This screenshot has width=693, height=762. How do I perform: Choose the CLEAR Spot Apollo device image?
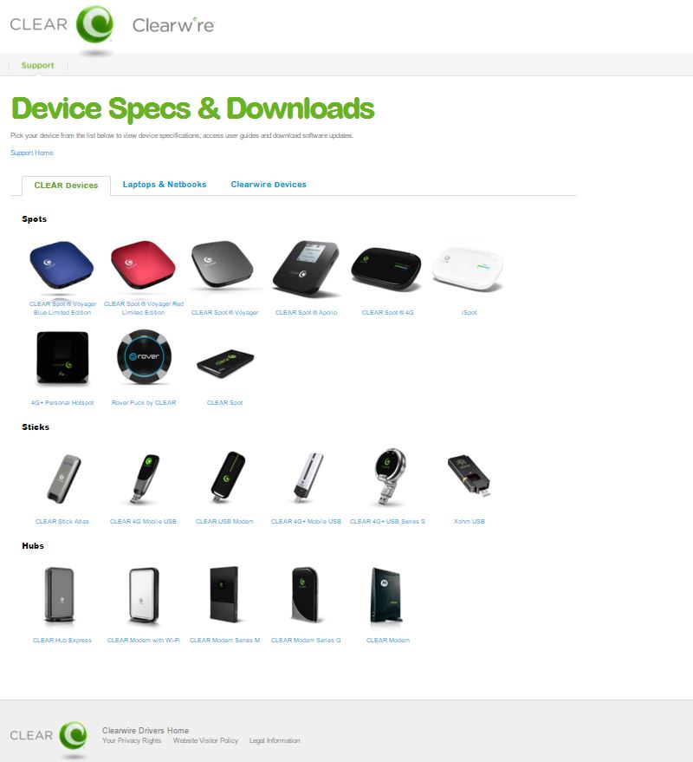point(306,268)
